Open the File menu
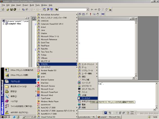Screen dimensions: 159x119 click(3, 5)
